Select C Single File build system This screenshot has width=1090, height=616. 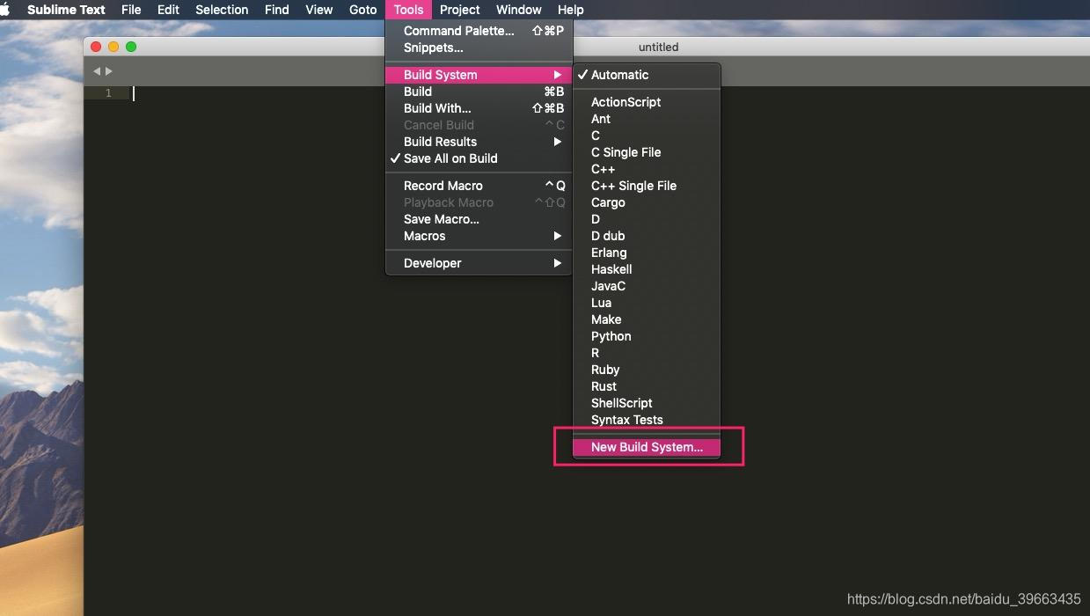click(647, 152)
